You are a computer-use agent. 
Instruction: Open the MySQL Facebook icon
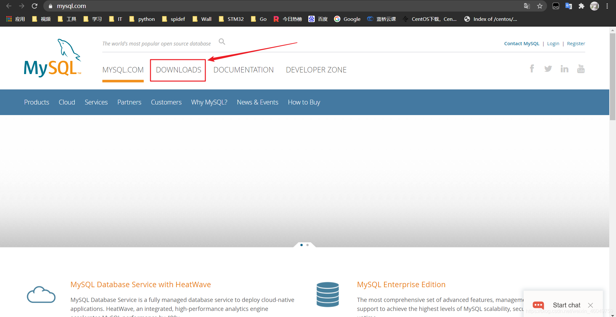(x=532, y=69)
